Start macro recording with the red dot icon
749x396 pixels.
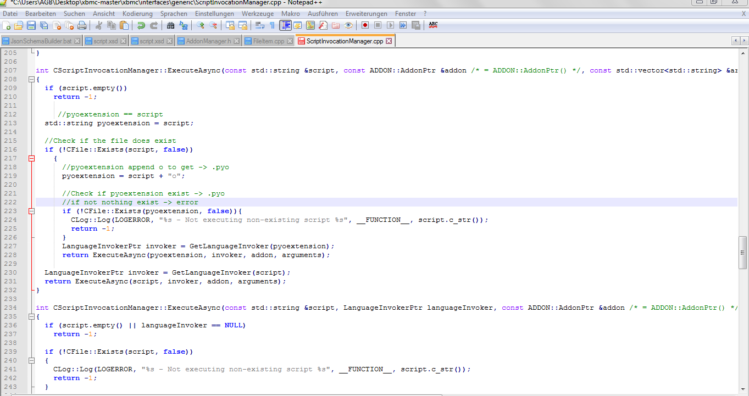coord(365,25)
